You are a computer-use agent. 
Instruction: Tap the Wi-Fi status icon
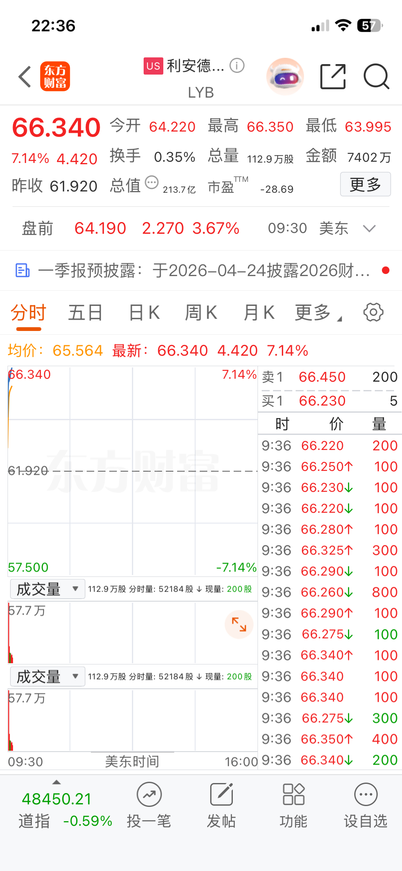tap(343, 26)
